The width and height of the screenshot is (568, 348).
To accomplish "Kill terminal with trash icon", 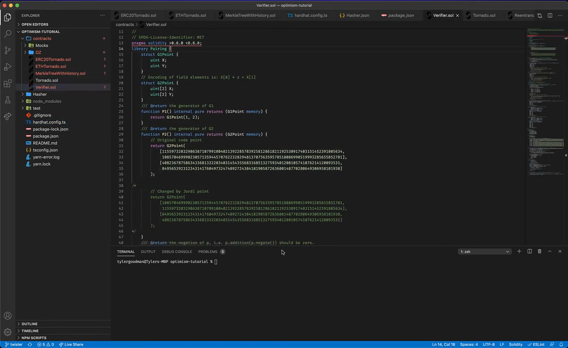I will click(x=539, y=251).
